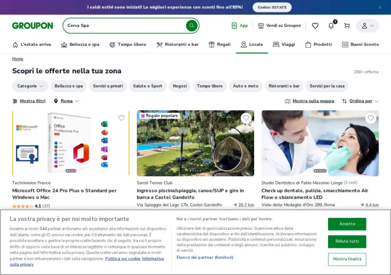Viewport: 391px width, 275px height.
Task: Click the green search magnifier button
Action: (x=192, y=25)
